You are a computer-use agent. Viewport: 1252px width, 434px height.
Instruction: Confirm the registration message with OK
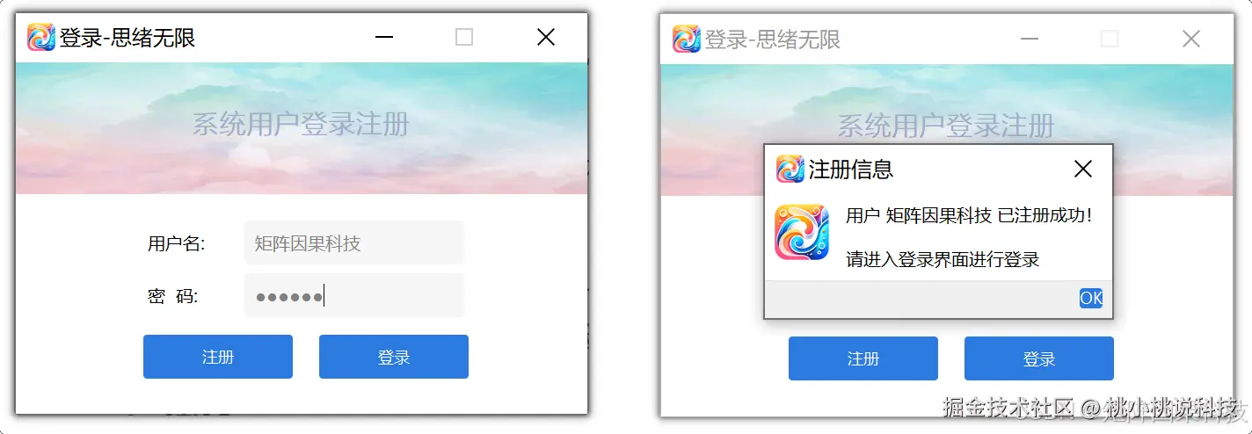[x=1091, y=298]
